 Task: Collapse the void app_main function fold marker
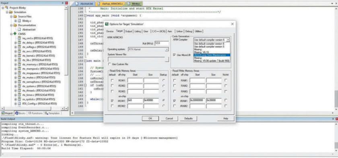point(85,16)
